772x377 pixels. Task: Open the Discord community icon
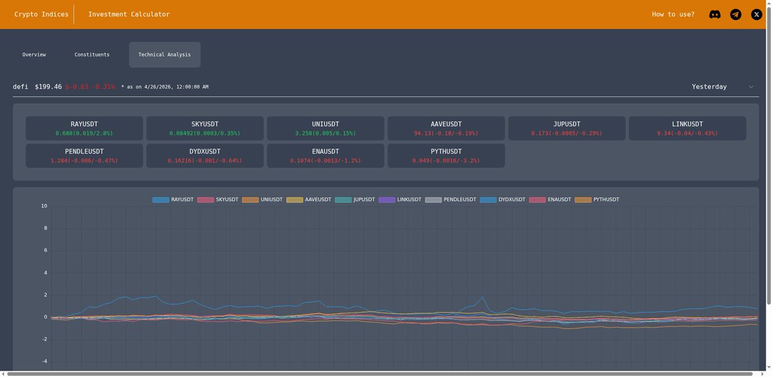(715, 14)
